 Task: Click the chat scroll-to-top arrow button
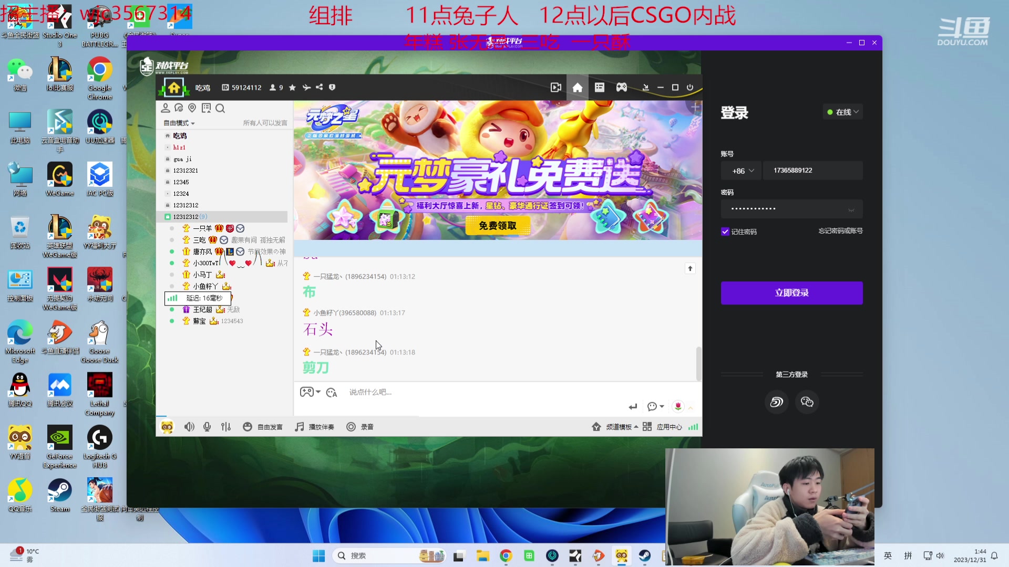(x=690, y=268)
